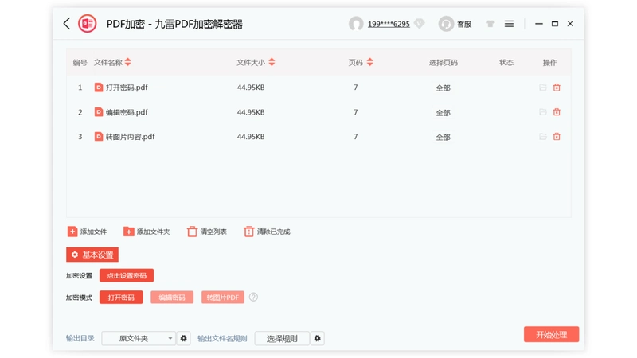Screen dimensions: 637x358
Task: Sort list by 文件名称 arrows
Action: [x=128, y=62]
